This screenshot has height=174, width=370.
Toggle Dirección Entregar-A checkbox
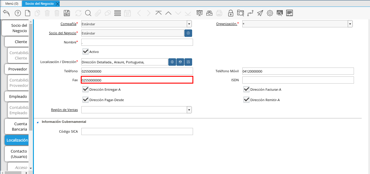tap(86, 89)
